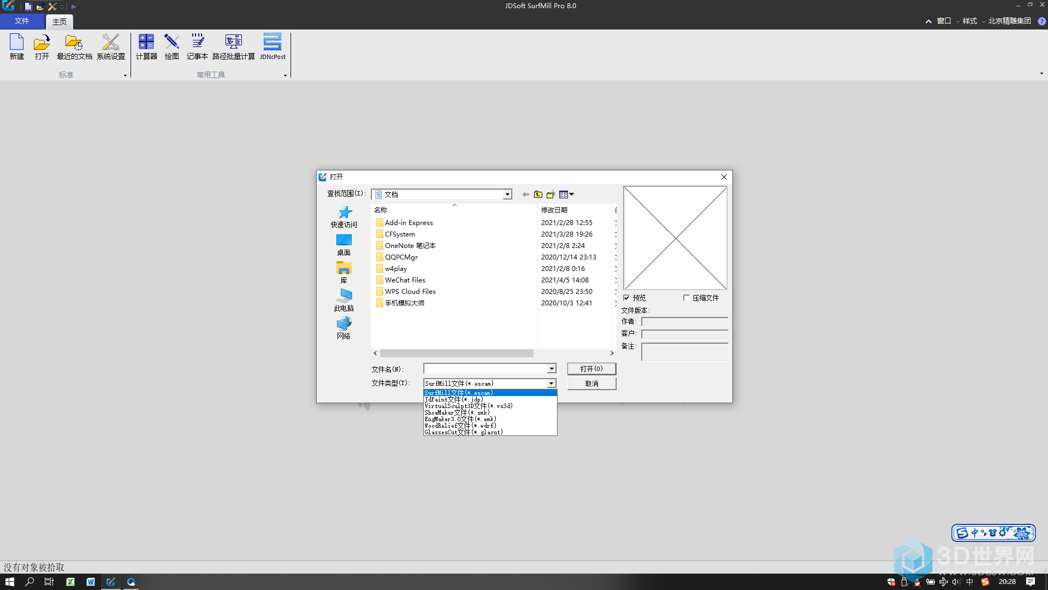
Task: Launch the 绘图 drawing tool
Action: click(172, 46)
